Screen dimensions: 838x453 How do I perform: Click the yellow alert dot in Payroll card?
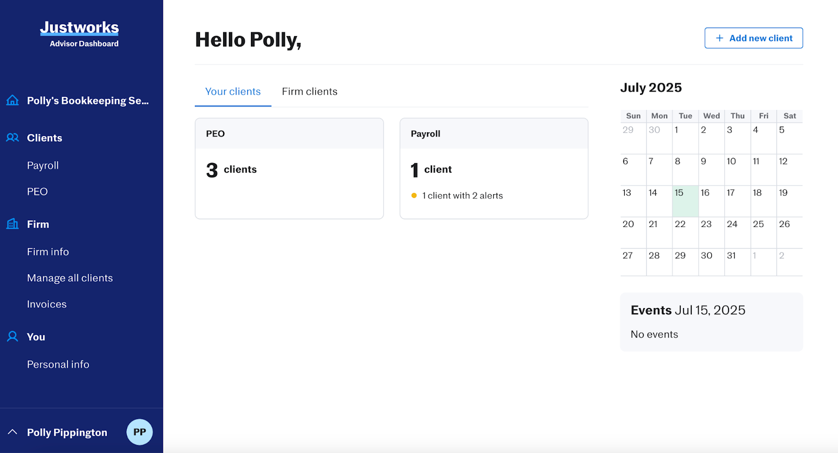414,196
